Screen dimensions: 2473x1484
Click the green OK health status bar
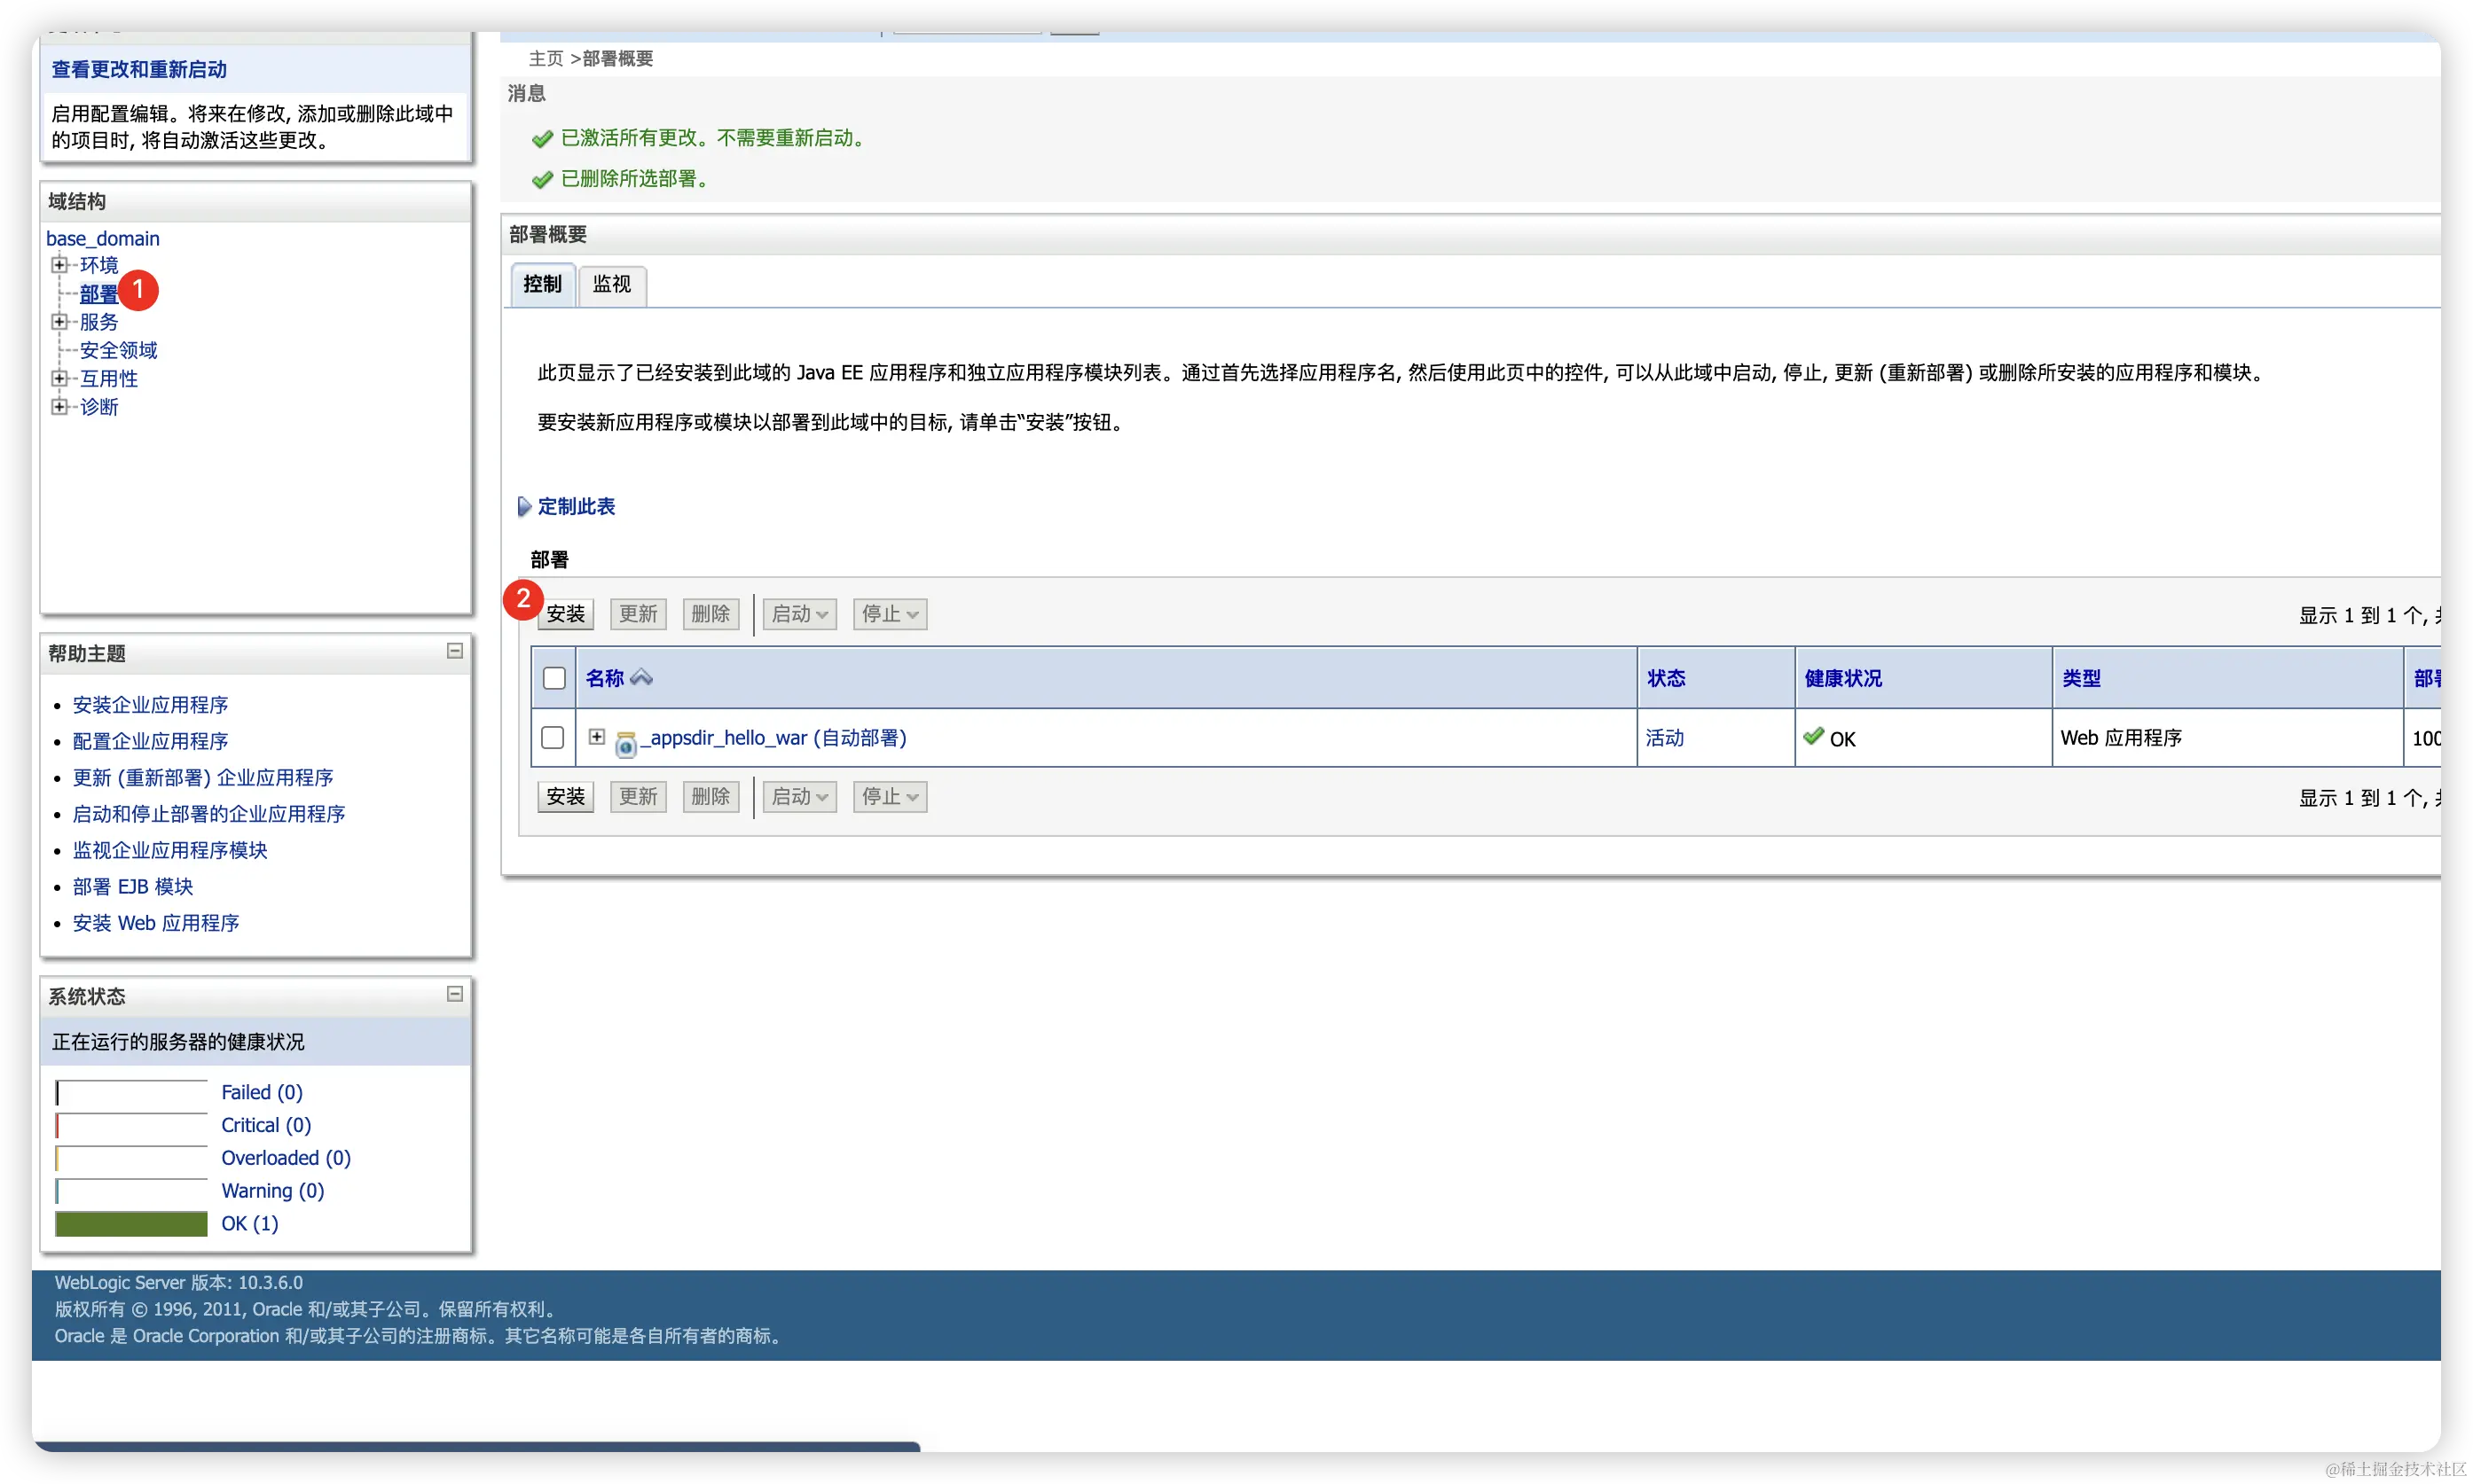[131, 1224]
